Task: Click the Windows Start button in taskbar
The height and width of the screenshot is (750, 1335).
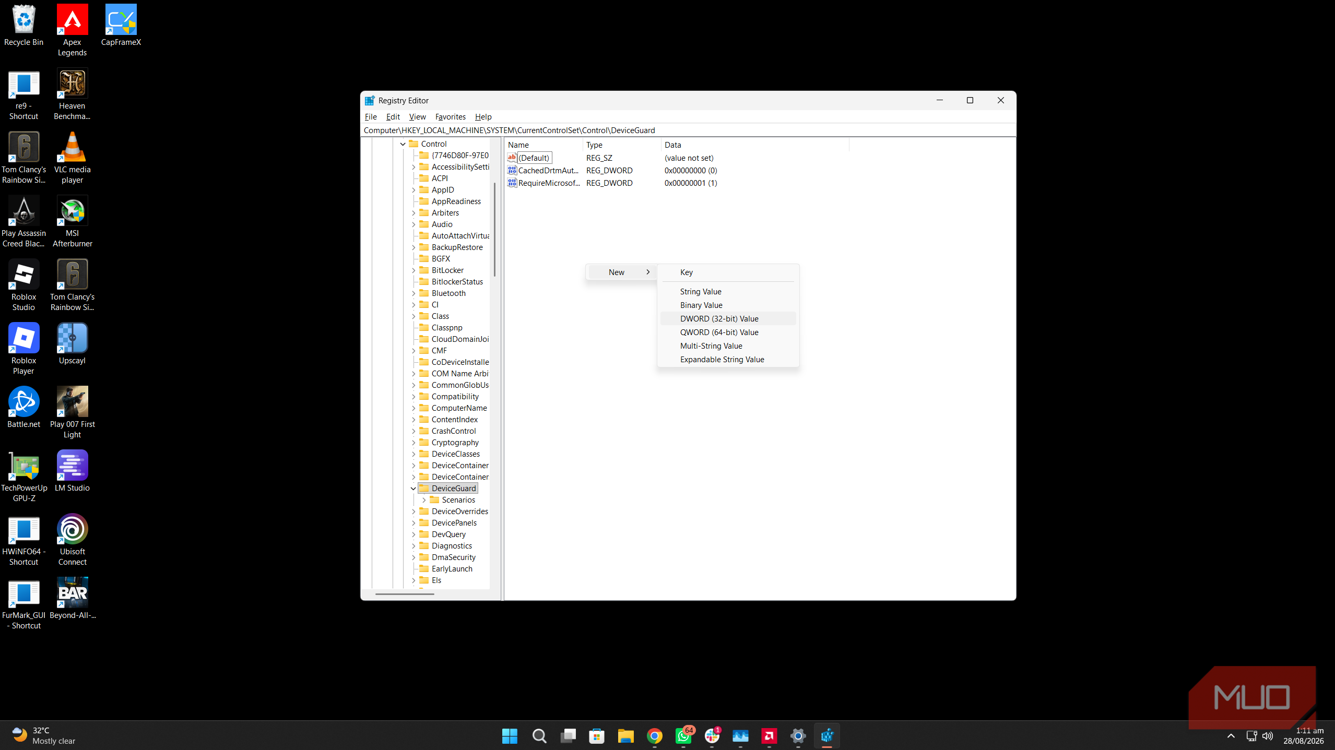Action: tap(510, 736)
